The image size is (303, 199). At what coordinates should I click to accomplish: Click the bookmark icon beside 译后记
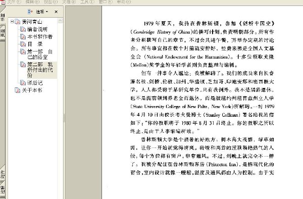(23, 83)
